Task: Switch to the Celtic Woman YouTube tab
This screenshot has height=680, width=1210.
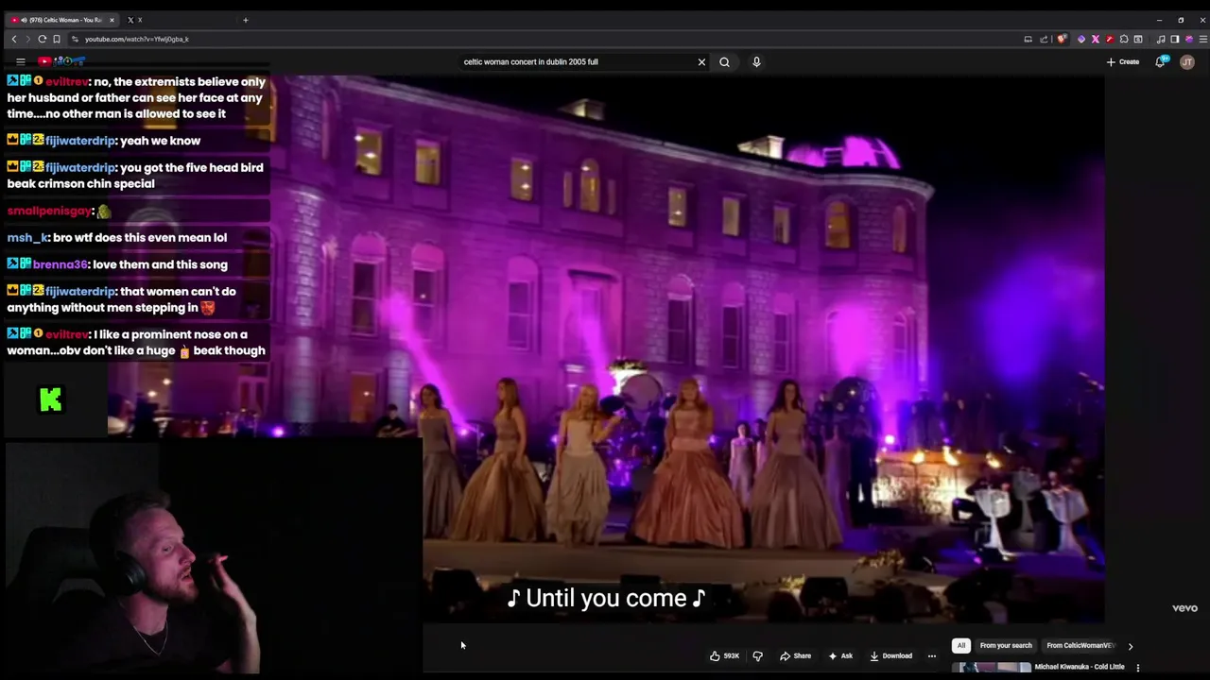Action: point(62,20)
